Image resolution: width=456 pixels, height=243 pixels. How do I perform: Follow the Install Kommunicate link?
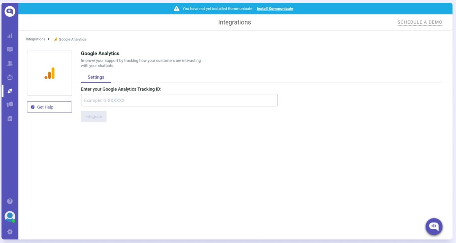coord(275,9)
